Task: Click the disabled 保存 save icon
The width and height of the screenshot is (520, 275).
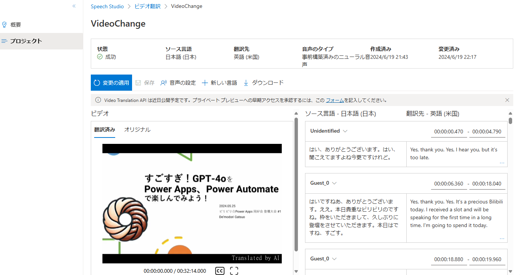Action: point(139,82)
